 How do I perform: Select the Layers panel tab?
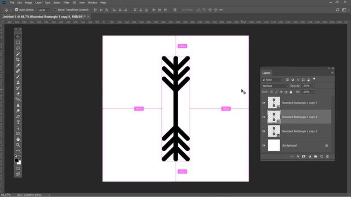click(x=267, y=73)
